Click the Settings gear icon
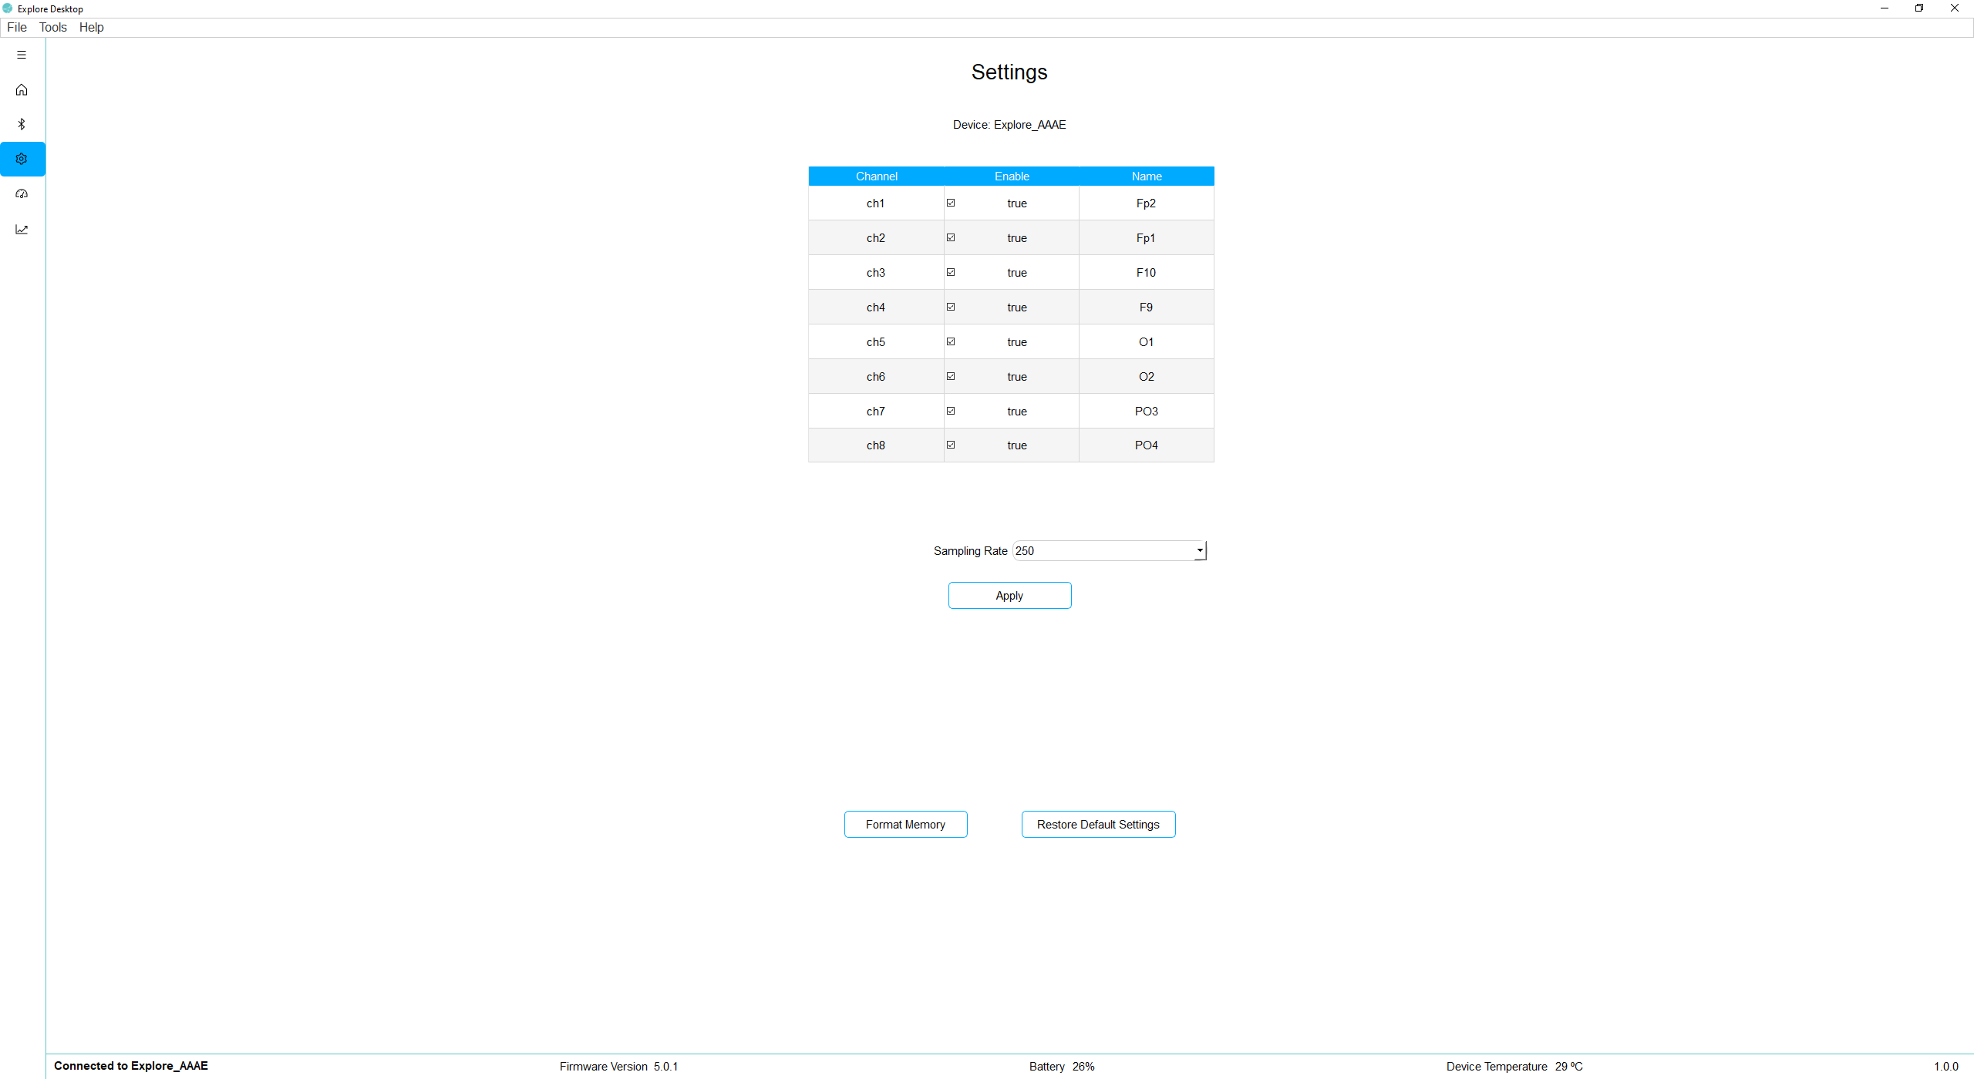1974x1079 pixels. pos(22,158)
